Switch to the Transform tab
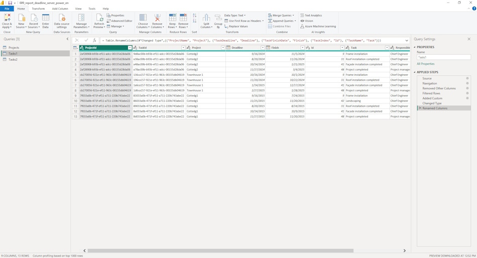 click(38, 9)
